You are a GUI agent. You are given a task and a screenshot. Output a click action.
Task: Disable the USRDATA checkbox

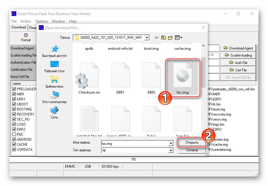click(x=14, y=149)
